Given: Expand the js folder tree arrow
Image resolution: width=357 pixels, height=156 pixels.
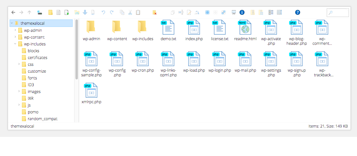Looking at the screenshot, I should (x=19, y=105).
